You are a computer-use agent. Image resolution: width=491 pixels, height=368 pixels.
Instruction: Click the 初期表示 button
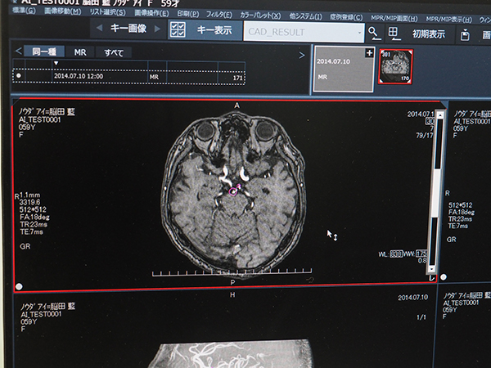[429, 34]
